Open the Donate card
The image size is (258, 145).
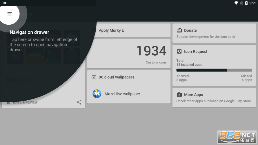tap(214, 33)
